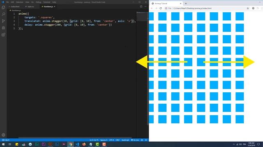
Task: Open the Extensions view in VS Code
Action: (3, 35)
